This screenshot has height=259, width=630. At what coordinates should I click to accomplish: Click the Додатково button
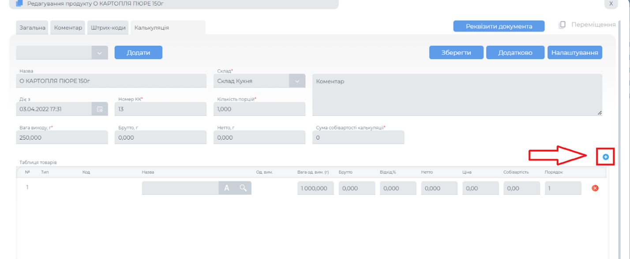(x=515, y=53)
